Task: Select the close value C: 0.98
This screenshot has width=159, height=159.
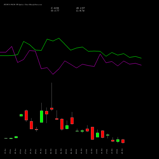Action: 55,8
